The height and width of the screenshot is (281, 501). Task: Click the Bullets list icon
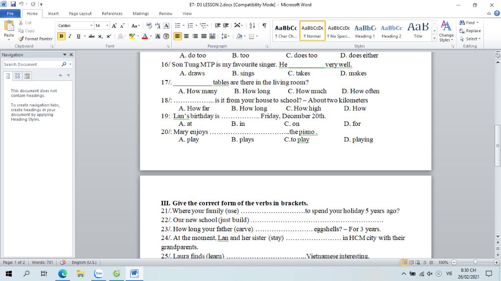(x=178, y=26)
